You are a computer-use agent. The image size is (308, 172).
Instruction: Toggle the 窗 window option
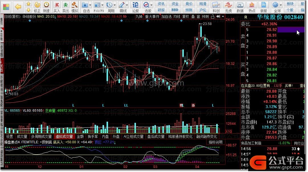pyautogui.click(x=198, y=17)
